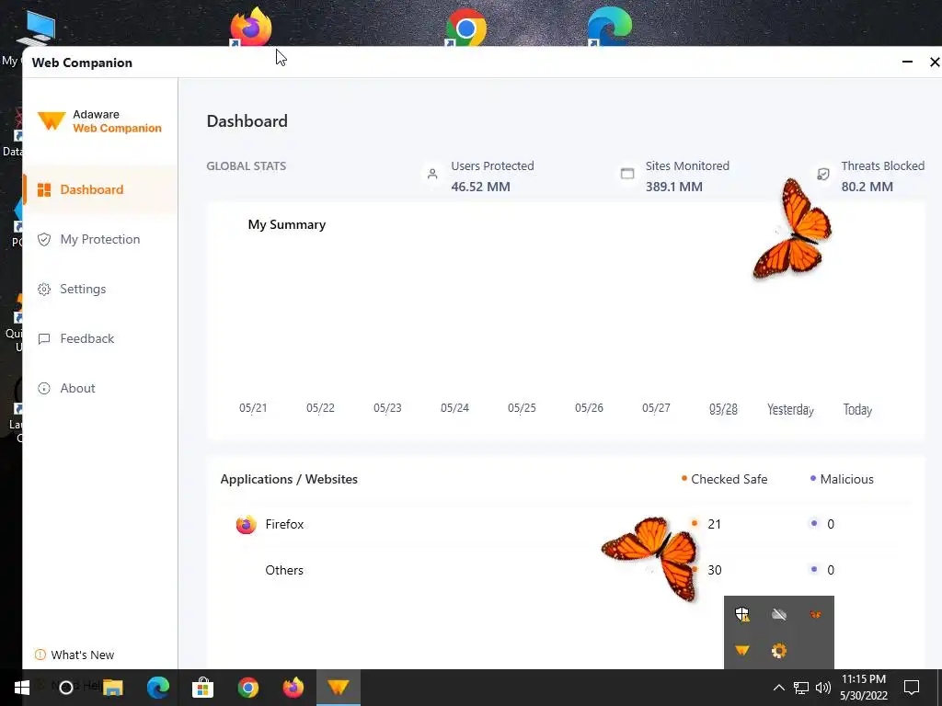This screenshot has height=706, width=942.
Task: Click the Threats Blocked 80.2 MM value
Action: pyautogui.click(x=867, y=187)
